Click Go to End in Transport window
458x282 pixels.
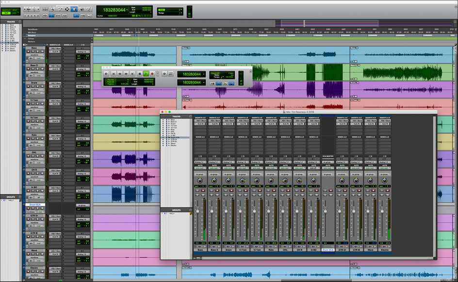[x=132, y=74]
